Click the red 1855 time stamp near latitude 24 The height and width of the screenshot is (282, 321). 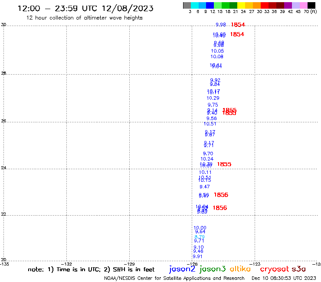(224, 164)
